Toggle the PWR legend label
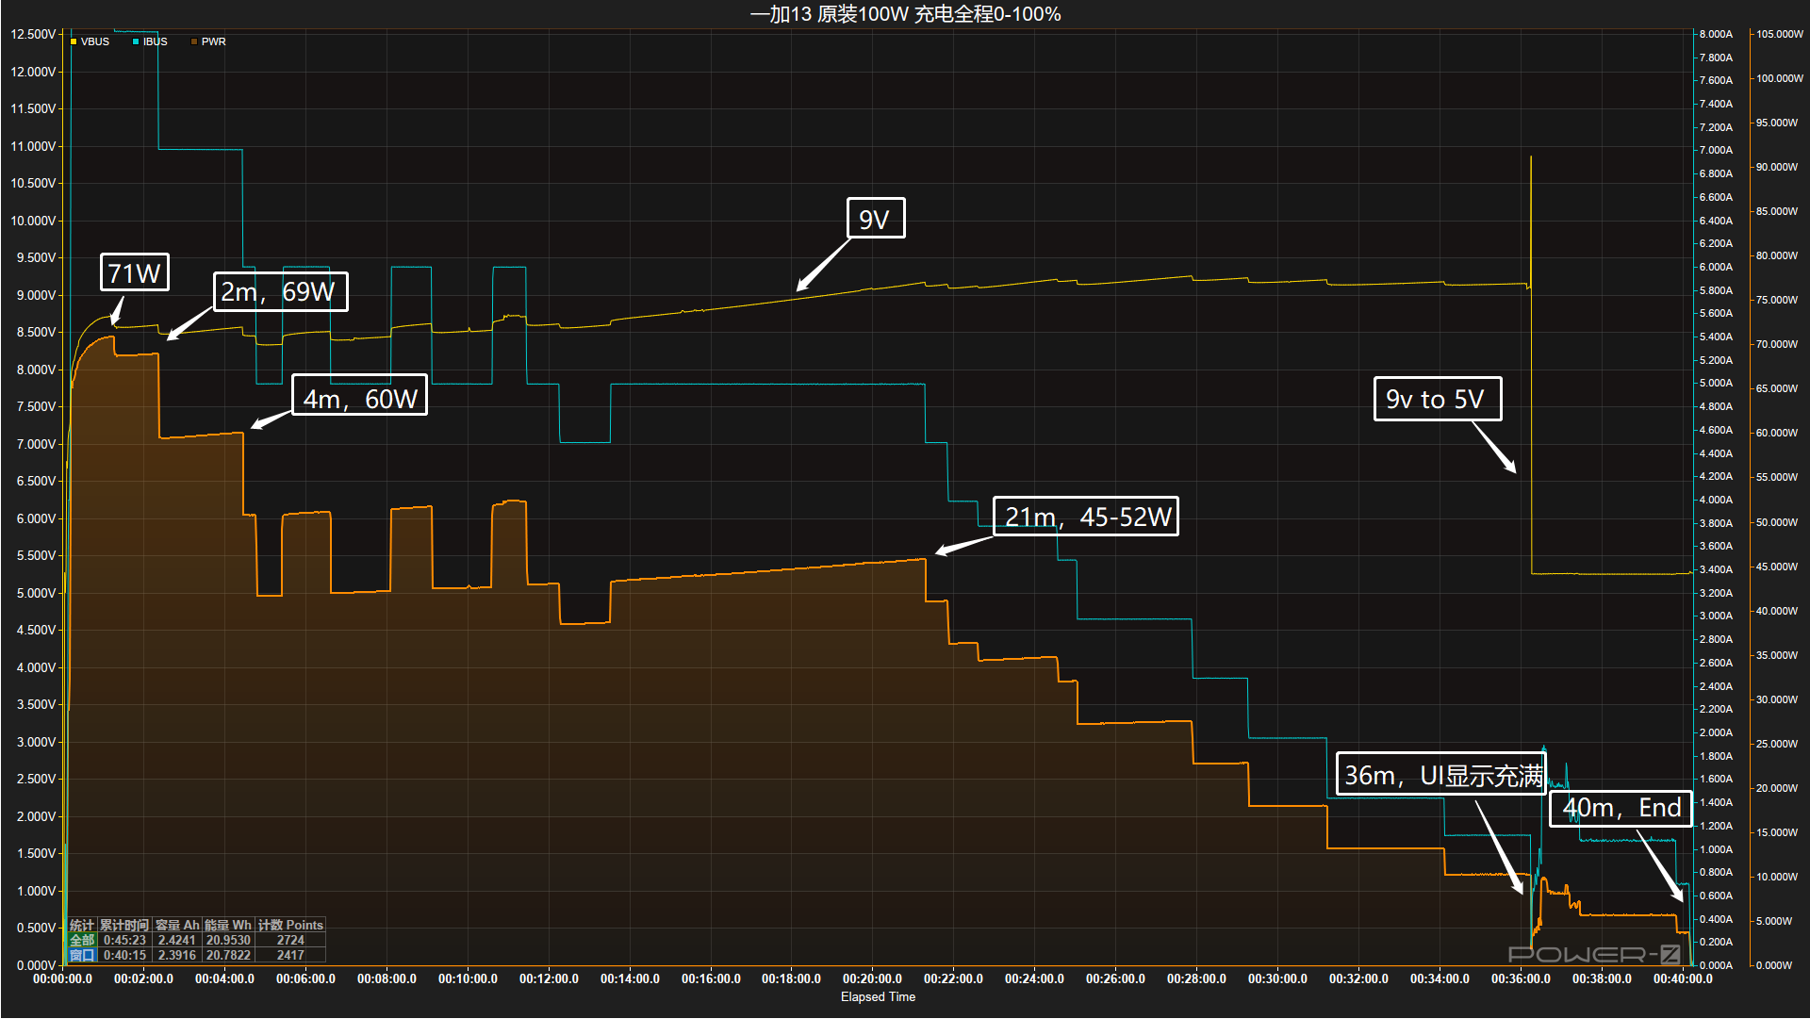Viewport: 1810px width, 1019px height. tap(214, 41)
